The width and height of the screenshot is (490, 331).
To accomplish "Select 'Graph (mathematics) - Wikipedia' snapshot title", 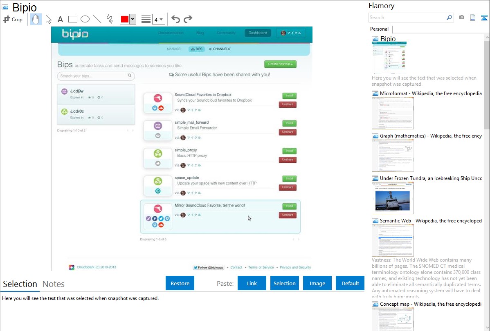I will [431, 136].
